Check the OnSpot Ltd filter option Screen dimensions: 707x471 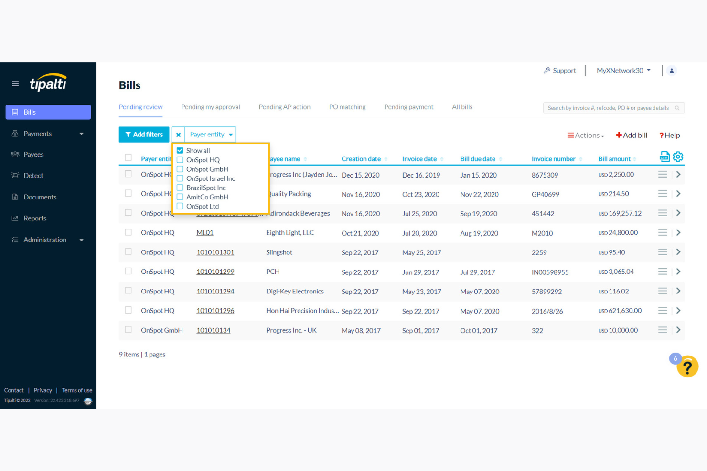coord(180,207)
